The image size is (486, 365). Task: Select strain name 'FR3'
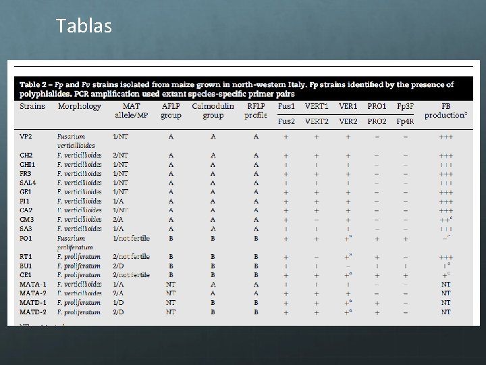[x=26, y=174]
